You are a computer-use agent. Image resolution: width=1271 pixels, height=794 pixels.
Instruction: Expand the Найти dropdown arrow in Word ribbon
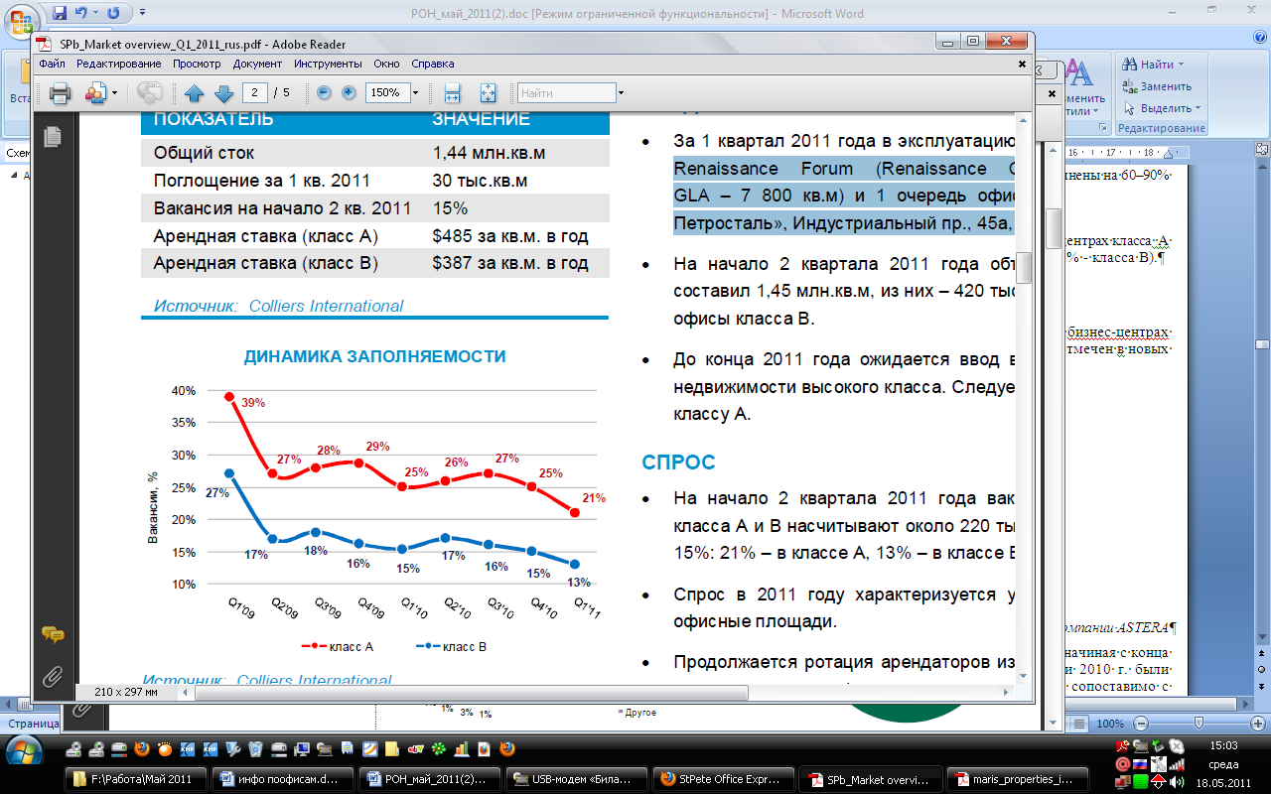pyautogui.click(x=1180, y=65)
